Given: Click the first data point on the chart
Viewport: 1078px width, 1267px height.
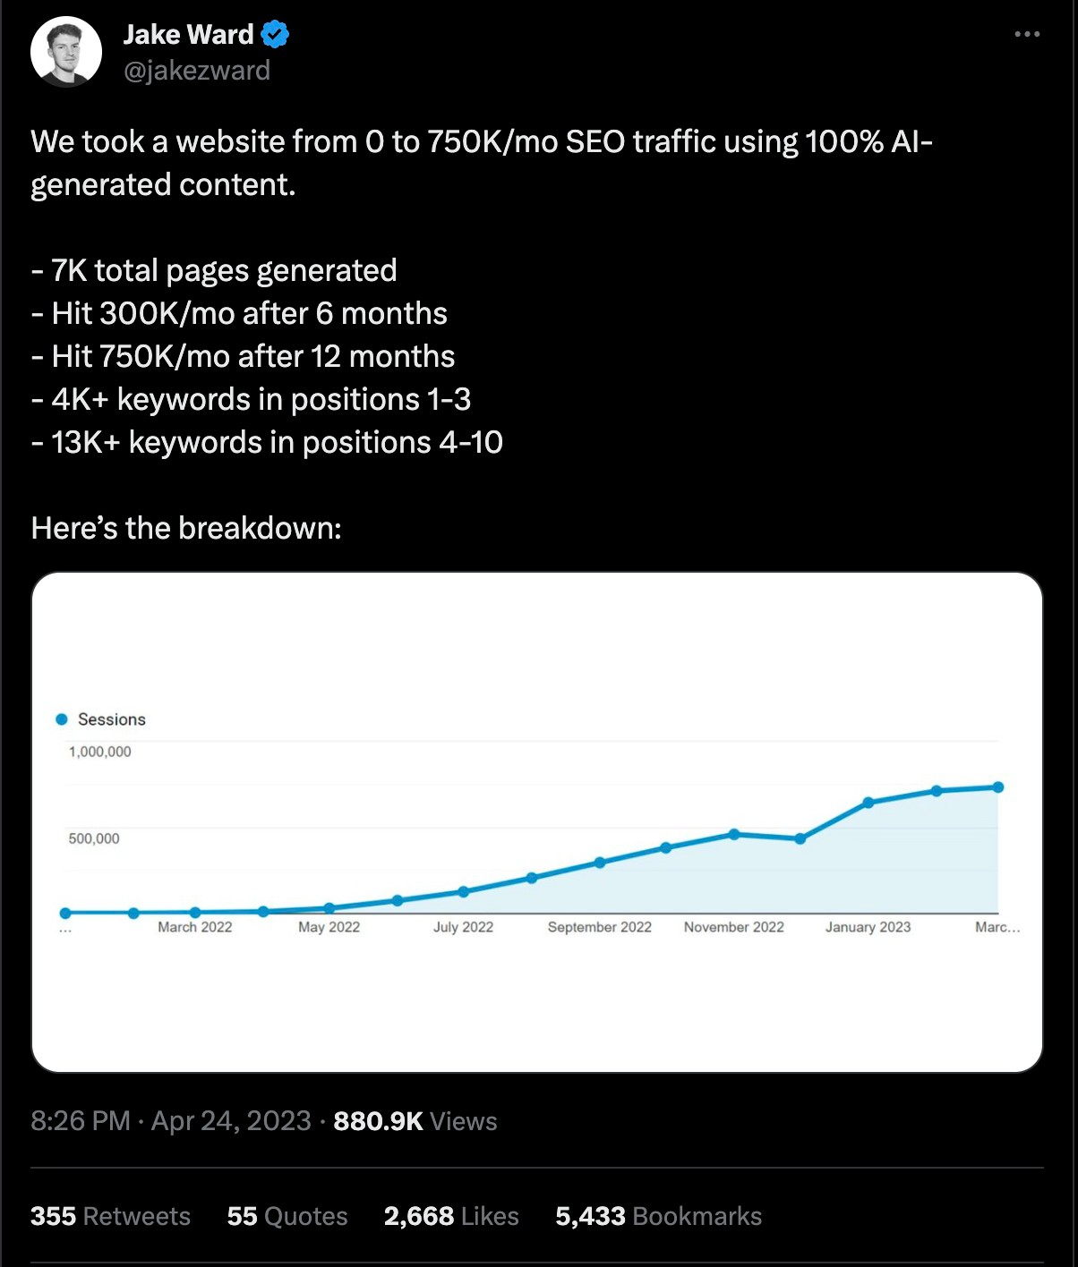Looking at the screenshot, I should pyautogui.click(x=65, y=914).
